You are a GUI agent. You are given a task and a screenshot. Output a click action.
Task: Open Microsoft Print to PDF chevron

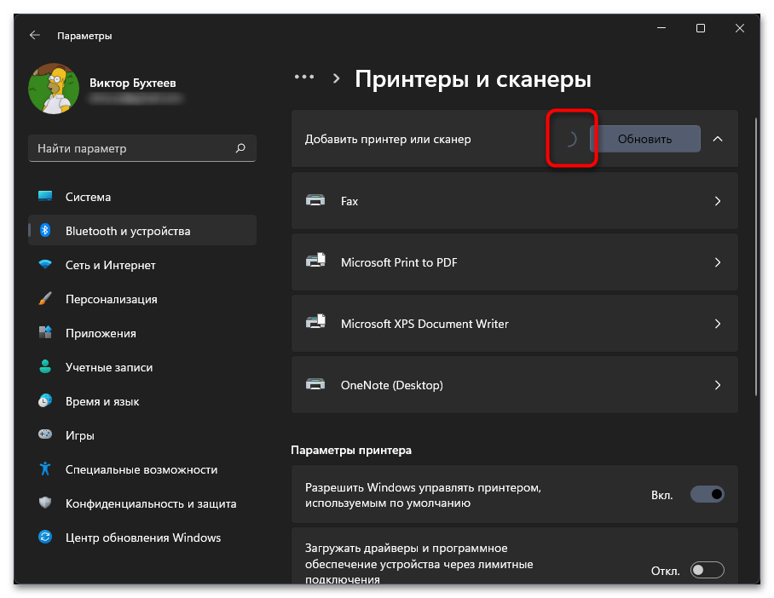718,262
